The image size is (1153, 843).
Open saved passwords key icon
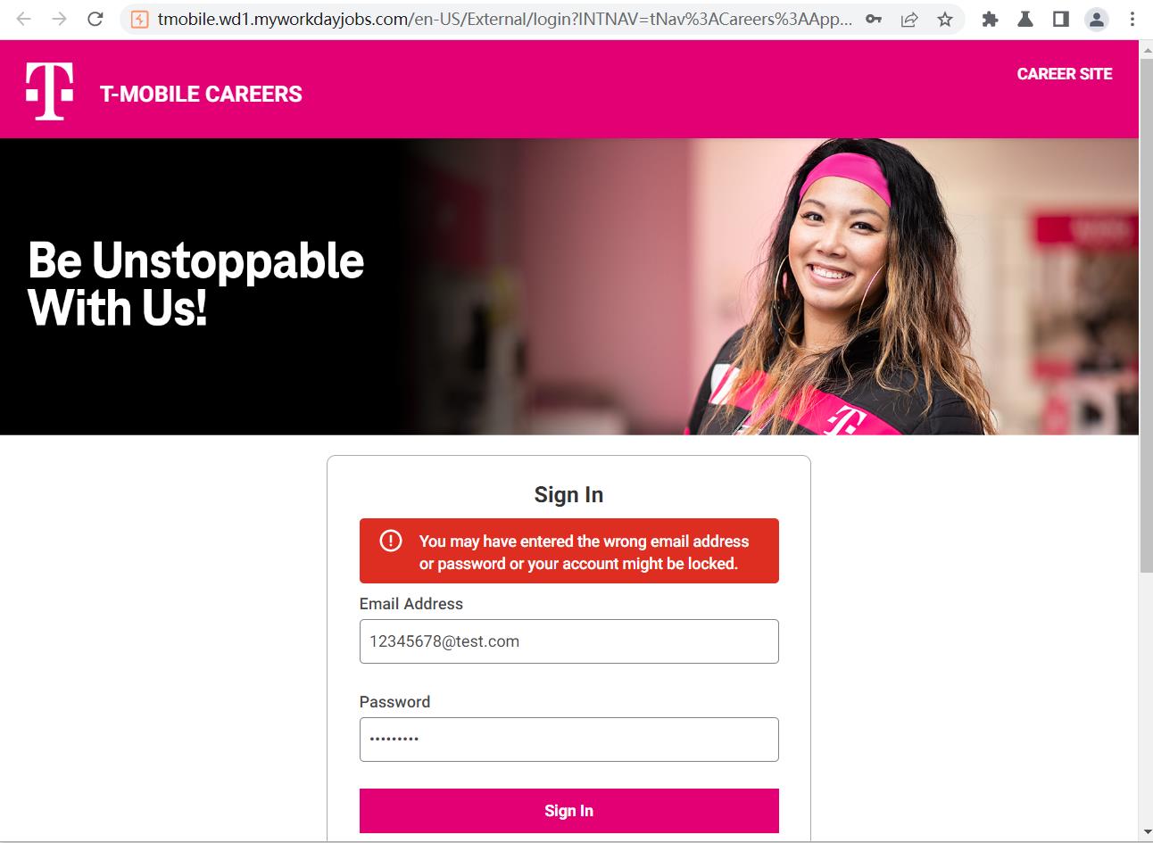pos(874,19)
